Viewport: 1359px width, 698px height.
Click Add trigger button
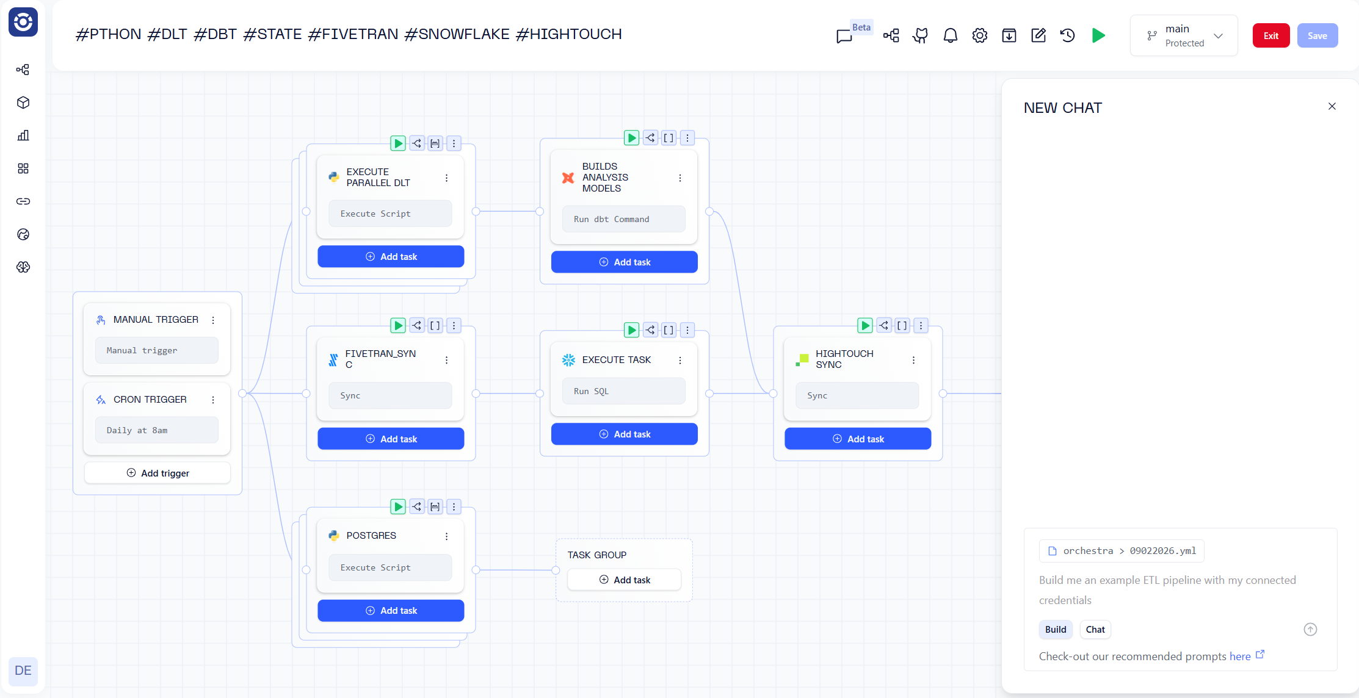158,473
